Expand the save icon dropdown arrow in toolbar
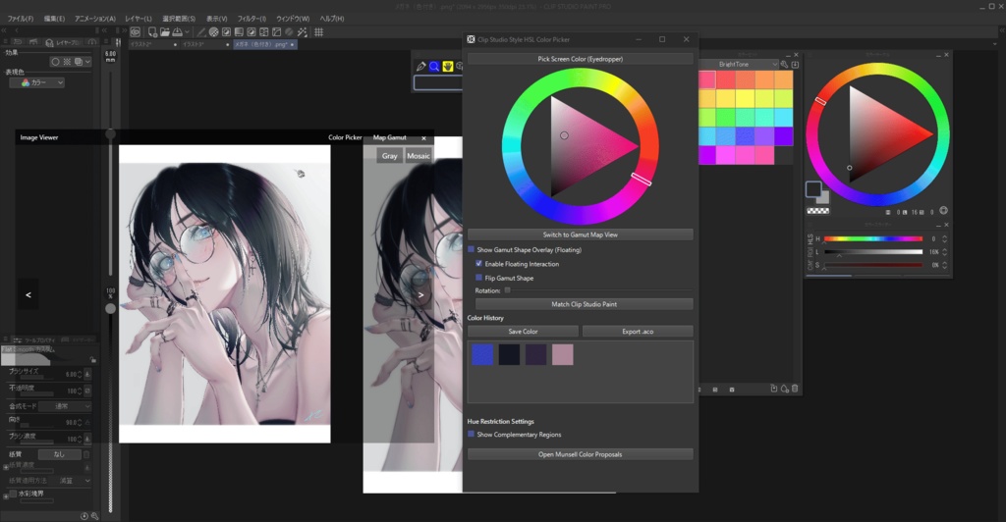This screenshot has height=522, width=1006. pos(187,32)
